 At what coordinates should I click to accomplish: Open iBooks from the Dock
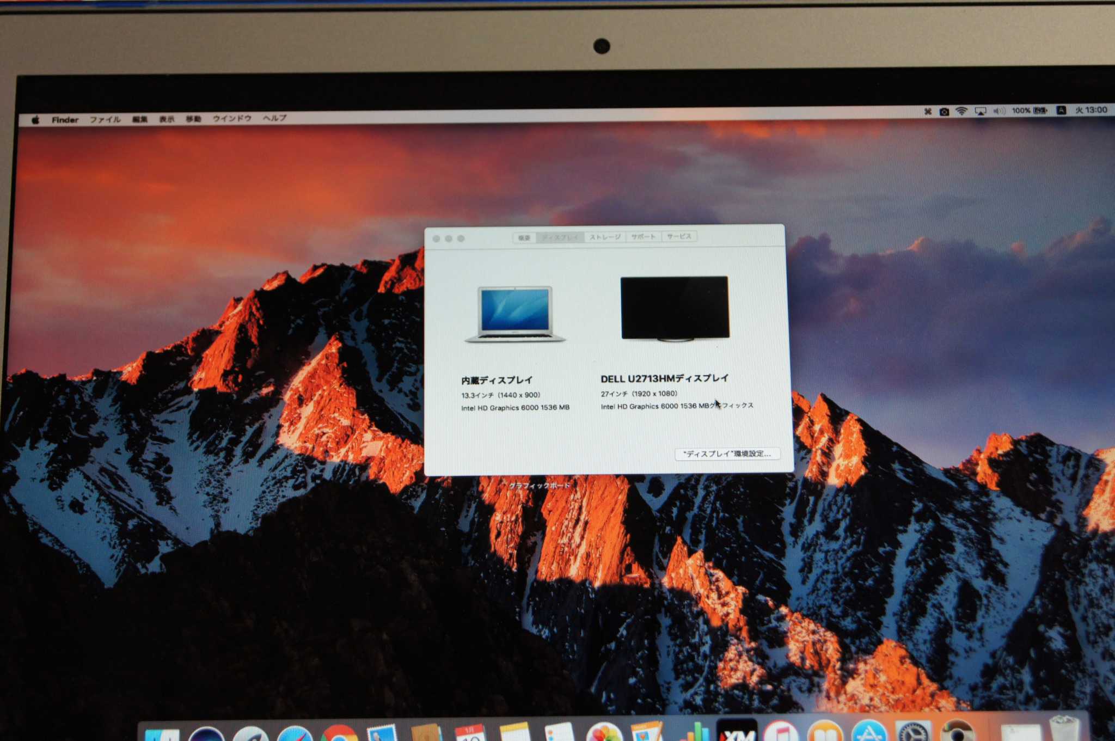[825, 731]
